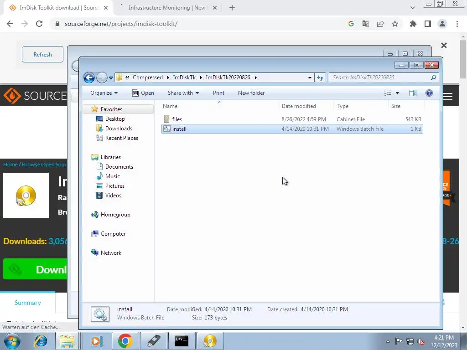Dismiss the page overlay with X
The width and height of the screenshot is (467, 350).
[444, 45]
